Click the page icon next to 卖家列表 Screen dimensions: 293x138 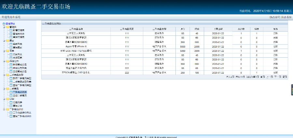(11, 44)
